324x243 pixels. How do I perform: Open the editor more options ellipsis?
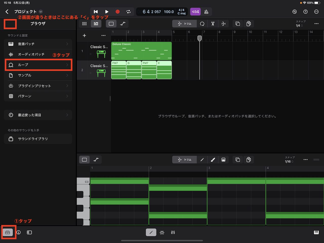pos(306,160)
